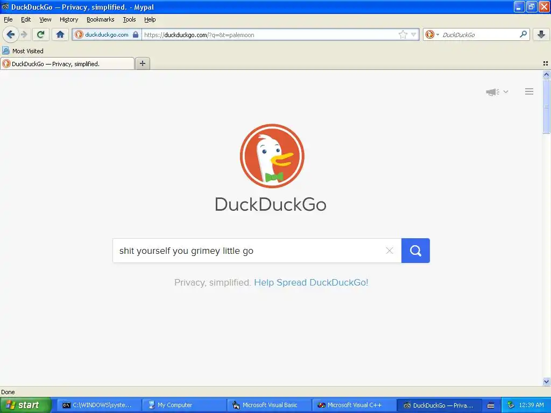Click in the URL address field

point(269,34)
